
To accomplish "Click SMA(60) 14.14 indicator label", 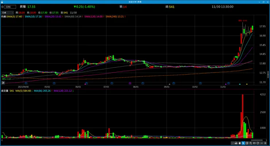I will [x=73, y=17].
